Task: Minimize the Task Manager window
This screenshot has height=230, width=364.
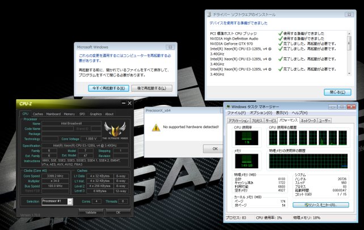Action: coord(333,107)
